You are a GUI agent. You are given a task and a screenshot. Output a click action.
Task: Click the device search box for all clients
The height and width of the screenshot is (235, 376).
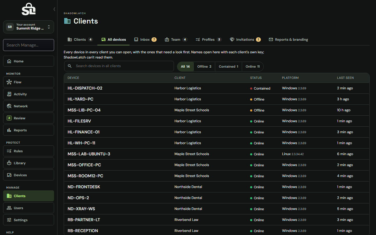119,66
